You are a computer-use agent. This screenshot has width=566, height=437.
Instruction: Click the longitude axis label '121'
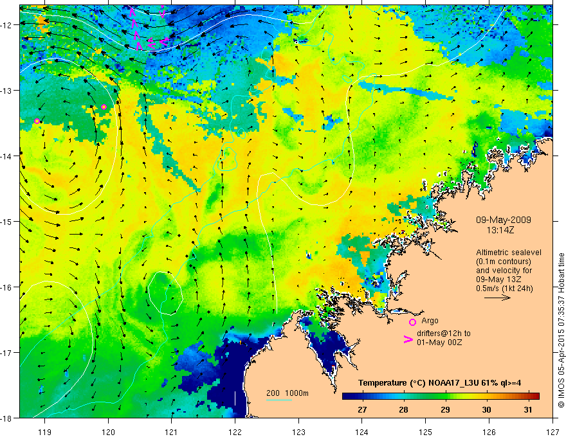(172, 432)
